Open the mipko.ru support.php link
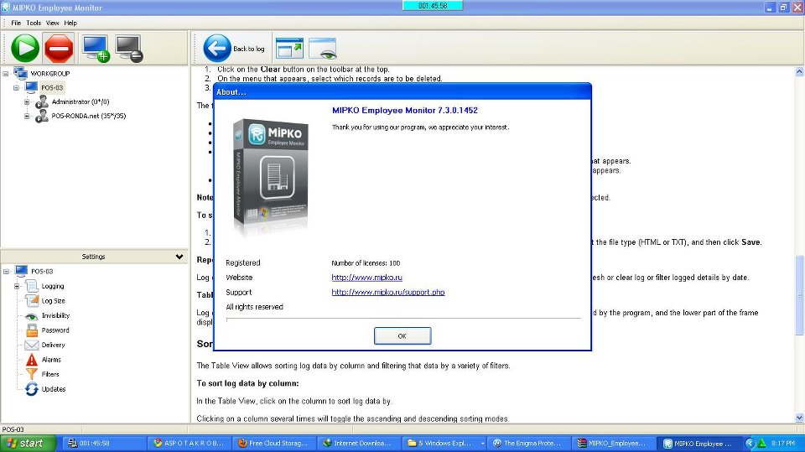Image resolution: width=805 pixels, height=452 pixels. (x=388, y=293)
